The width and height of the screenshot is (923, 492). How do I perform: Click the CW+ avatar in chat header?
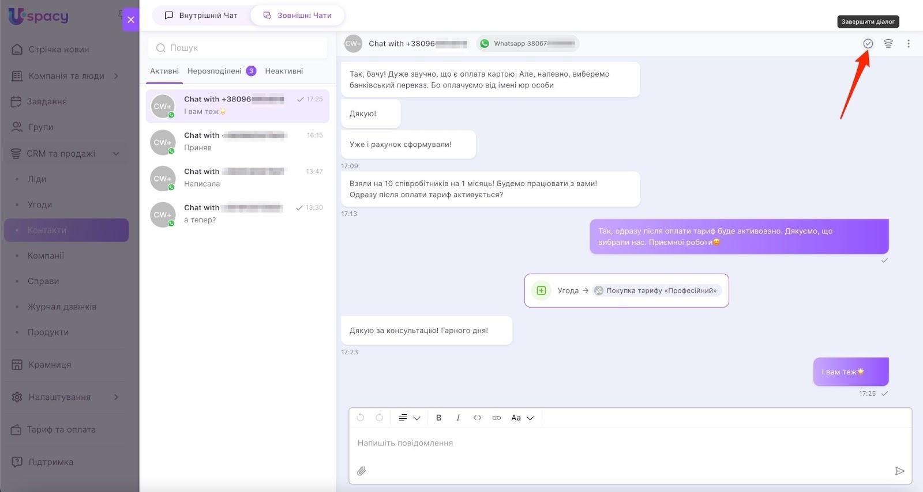point(353,43)
